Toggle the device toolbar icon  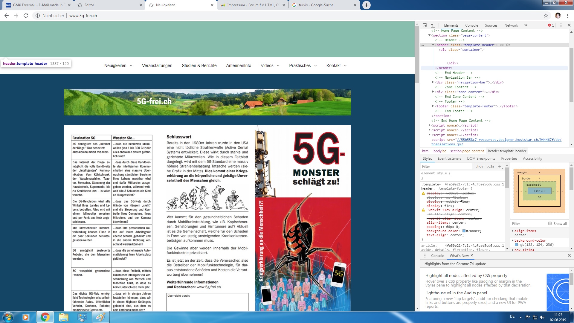tap(433, 25)
